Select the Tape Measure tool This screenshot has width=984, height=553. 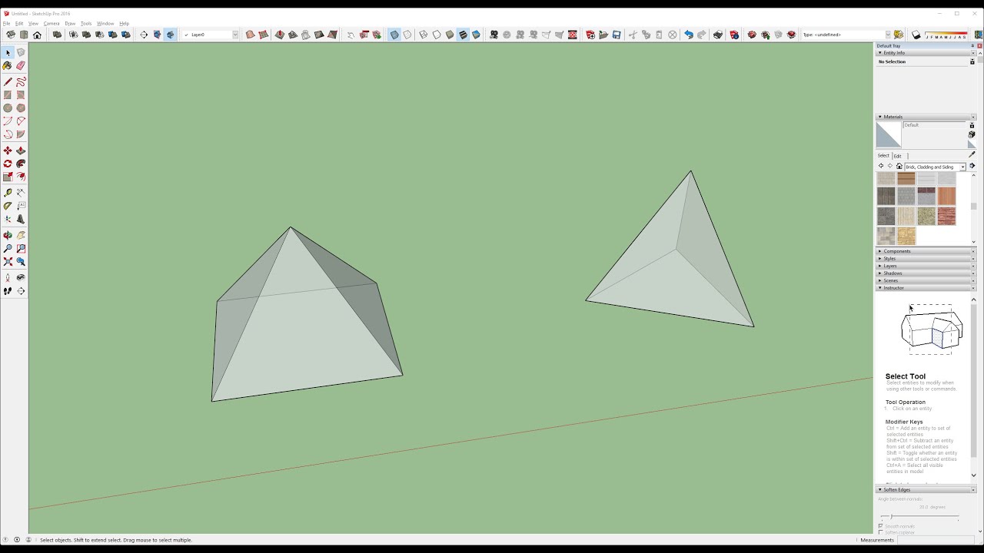[x=8, y=193]
